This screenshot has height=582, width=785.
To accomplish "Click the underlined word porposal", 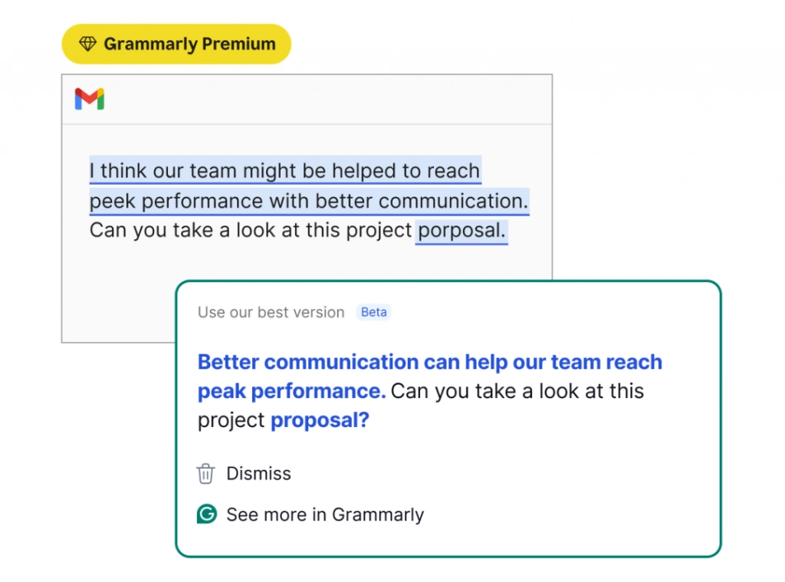I will [x=461, y=231].
